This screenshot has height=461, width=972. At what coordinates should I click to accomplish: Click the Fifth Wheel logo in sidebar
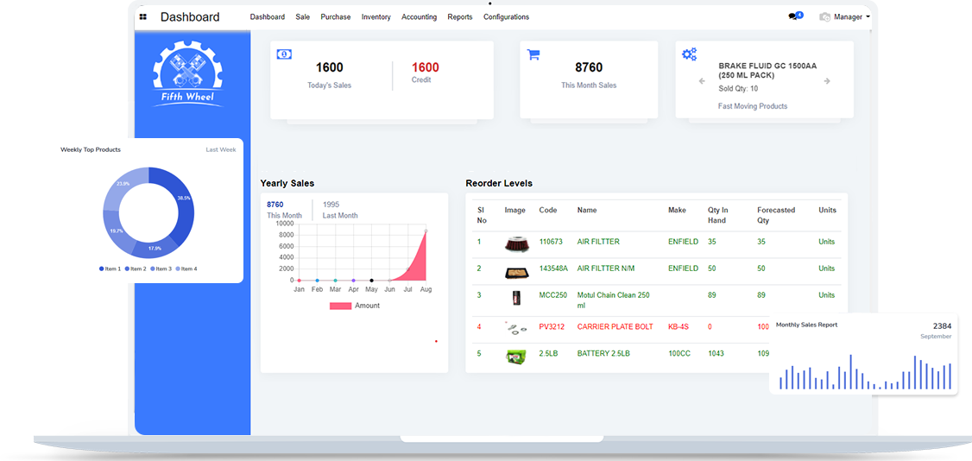pyautogui.click(x=187, y=75)
